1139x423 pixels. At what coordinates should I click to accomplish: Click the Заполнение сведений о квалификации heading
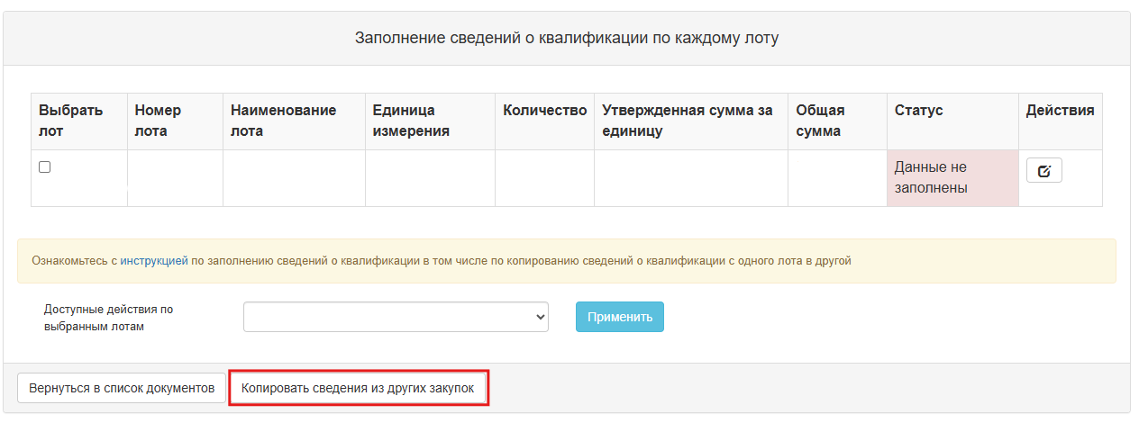567,39
